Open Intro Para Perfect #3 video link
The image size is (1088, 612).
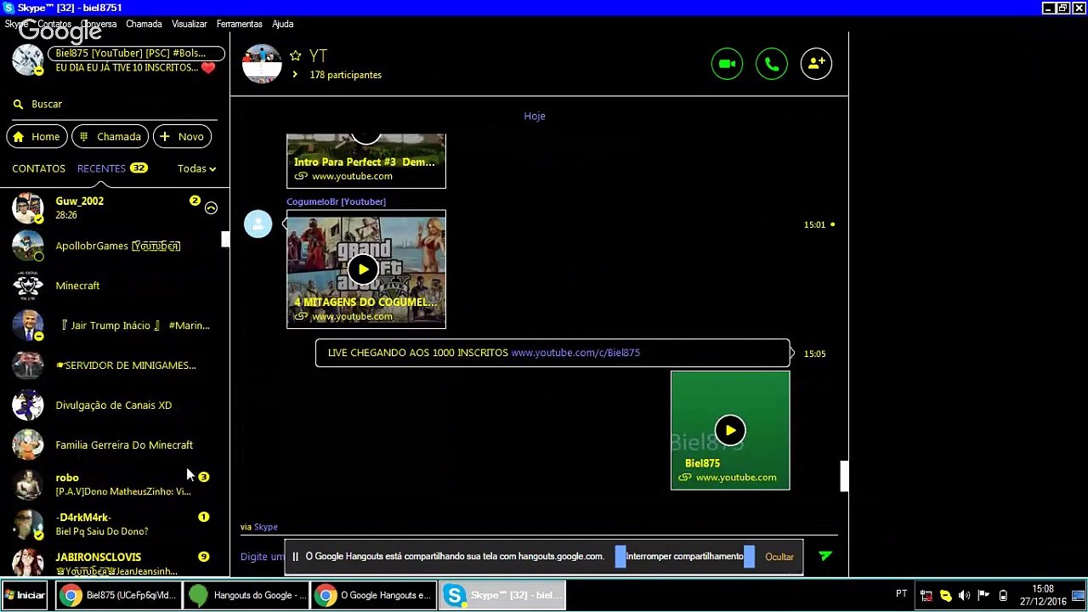pos(365,161)
